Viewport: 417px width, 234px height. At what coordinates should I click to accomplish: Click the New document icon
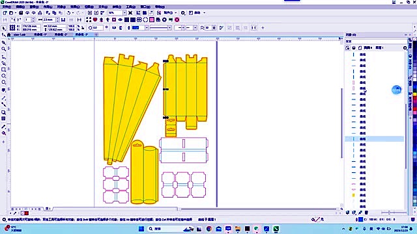[x=5, y=13]
